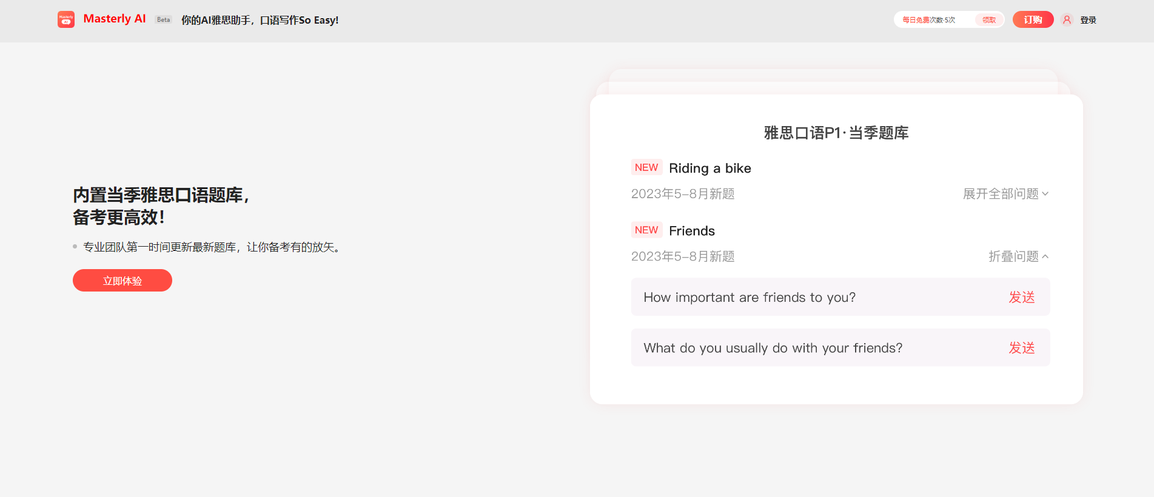Click the NEW badge beside Friends
Image resolution: width=1154 pixels, height=497 pixels.
tap(646, 230)
